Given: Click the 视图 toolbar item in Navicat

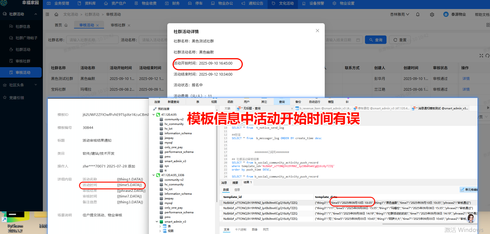Looking at the screenshot, I should pos(214,102).
